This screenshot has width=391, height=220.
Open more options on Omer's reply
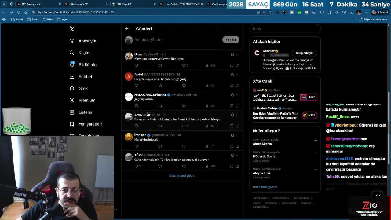[238, 54]
